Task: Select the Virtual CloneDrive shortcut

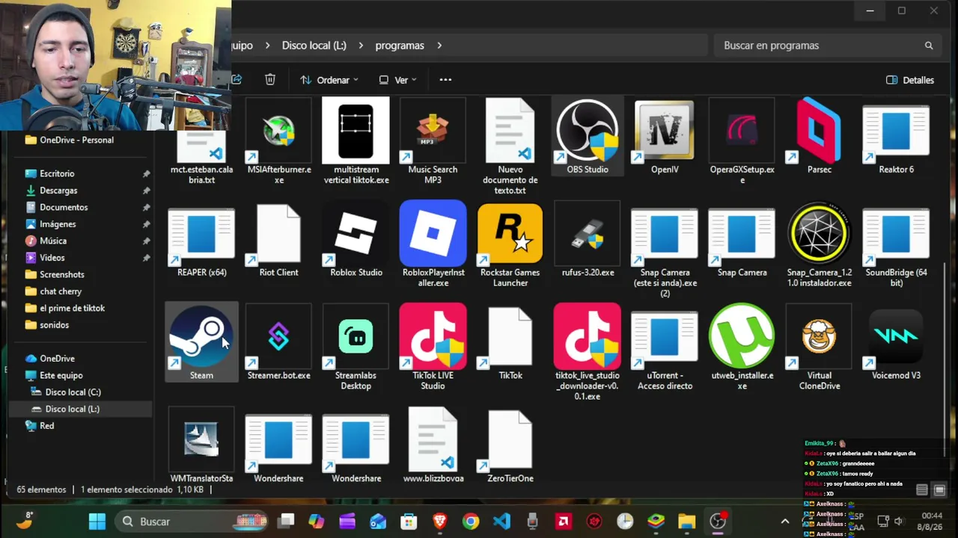Action: pos(819,347)
